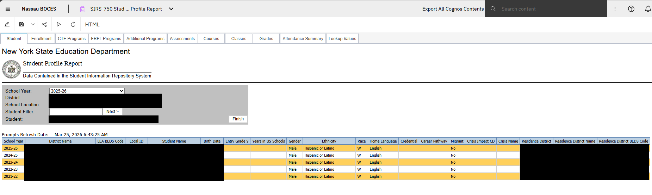652x195 pixels.
Task: Open the School Year 2025-26 dropdown
Action: point(87,91)
